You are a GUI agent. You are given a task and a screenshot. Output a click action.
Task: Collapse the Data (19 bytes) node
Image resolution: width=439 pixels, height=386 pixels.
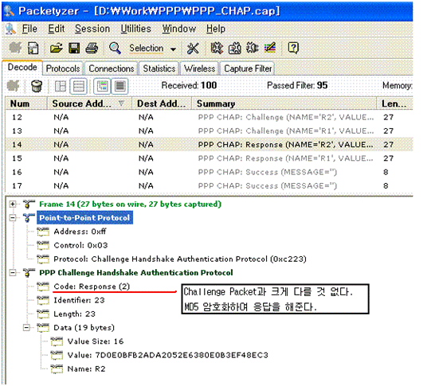[x=26, y=328]
